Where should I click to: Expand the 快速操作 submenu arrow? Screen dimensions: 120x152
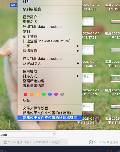coord(78,51)
